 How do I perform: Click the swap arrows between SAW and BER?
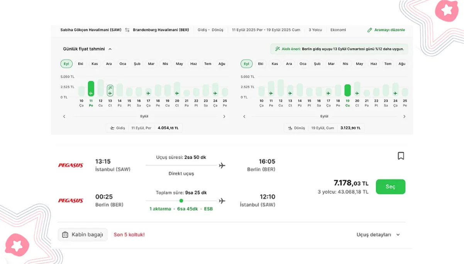(x=127, y=30)
